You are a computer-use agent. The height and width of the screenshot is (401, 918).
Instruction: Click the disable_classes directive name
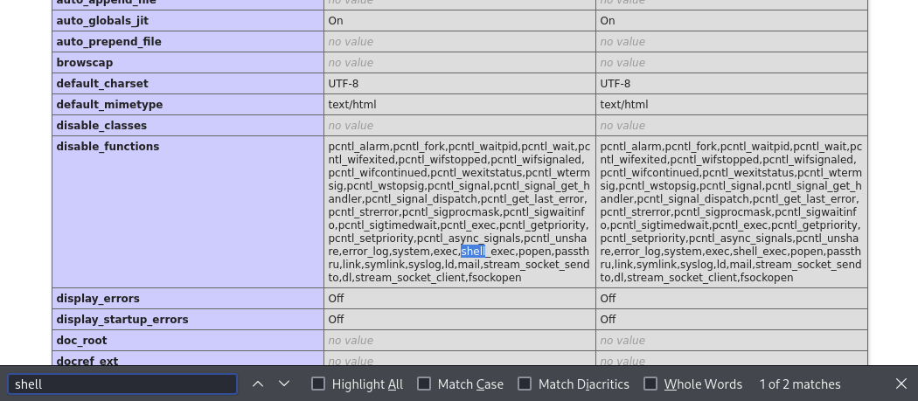101,126
